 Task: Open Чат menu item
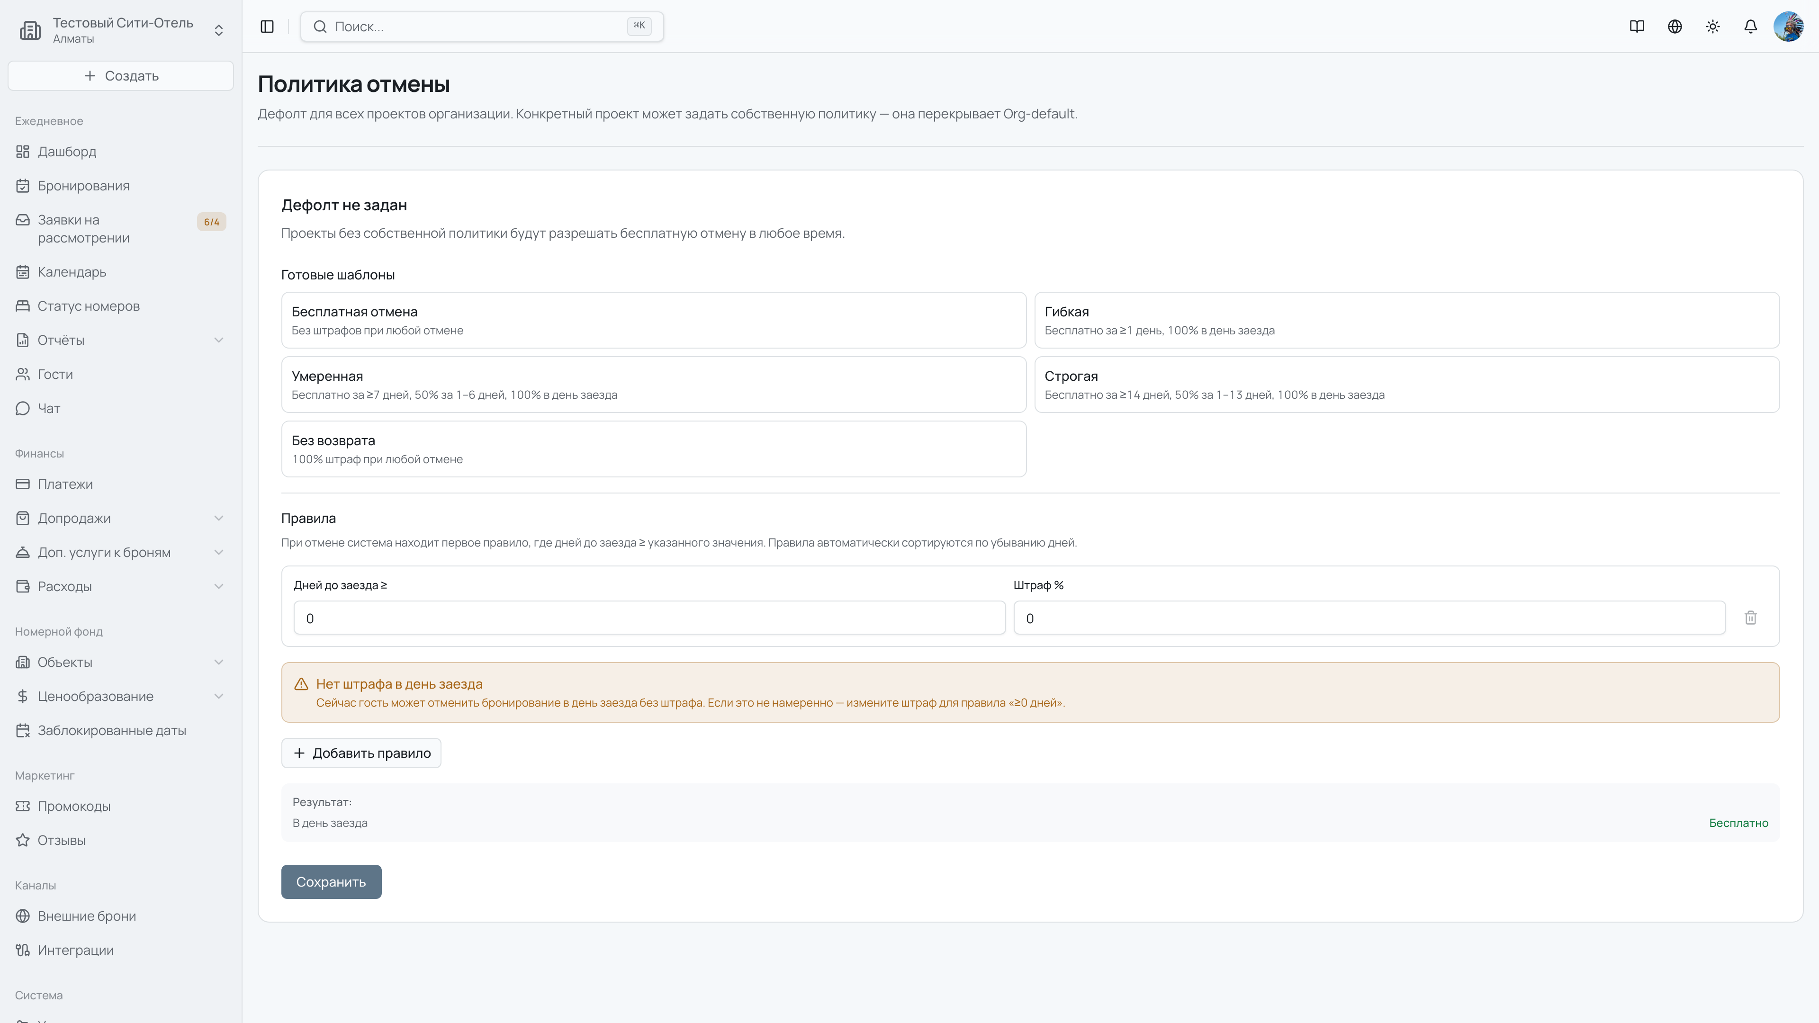coord(121,408)
